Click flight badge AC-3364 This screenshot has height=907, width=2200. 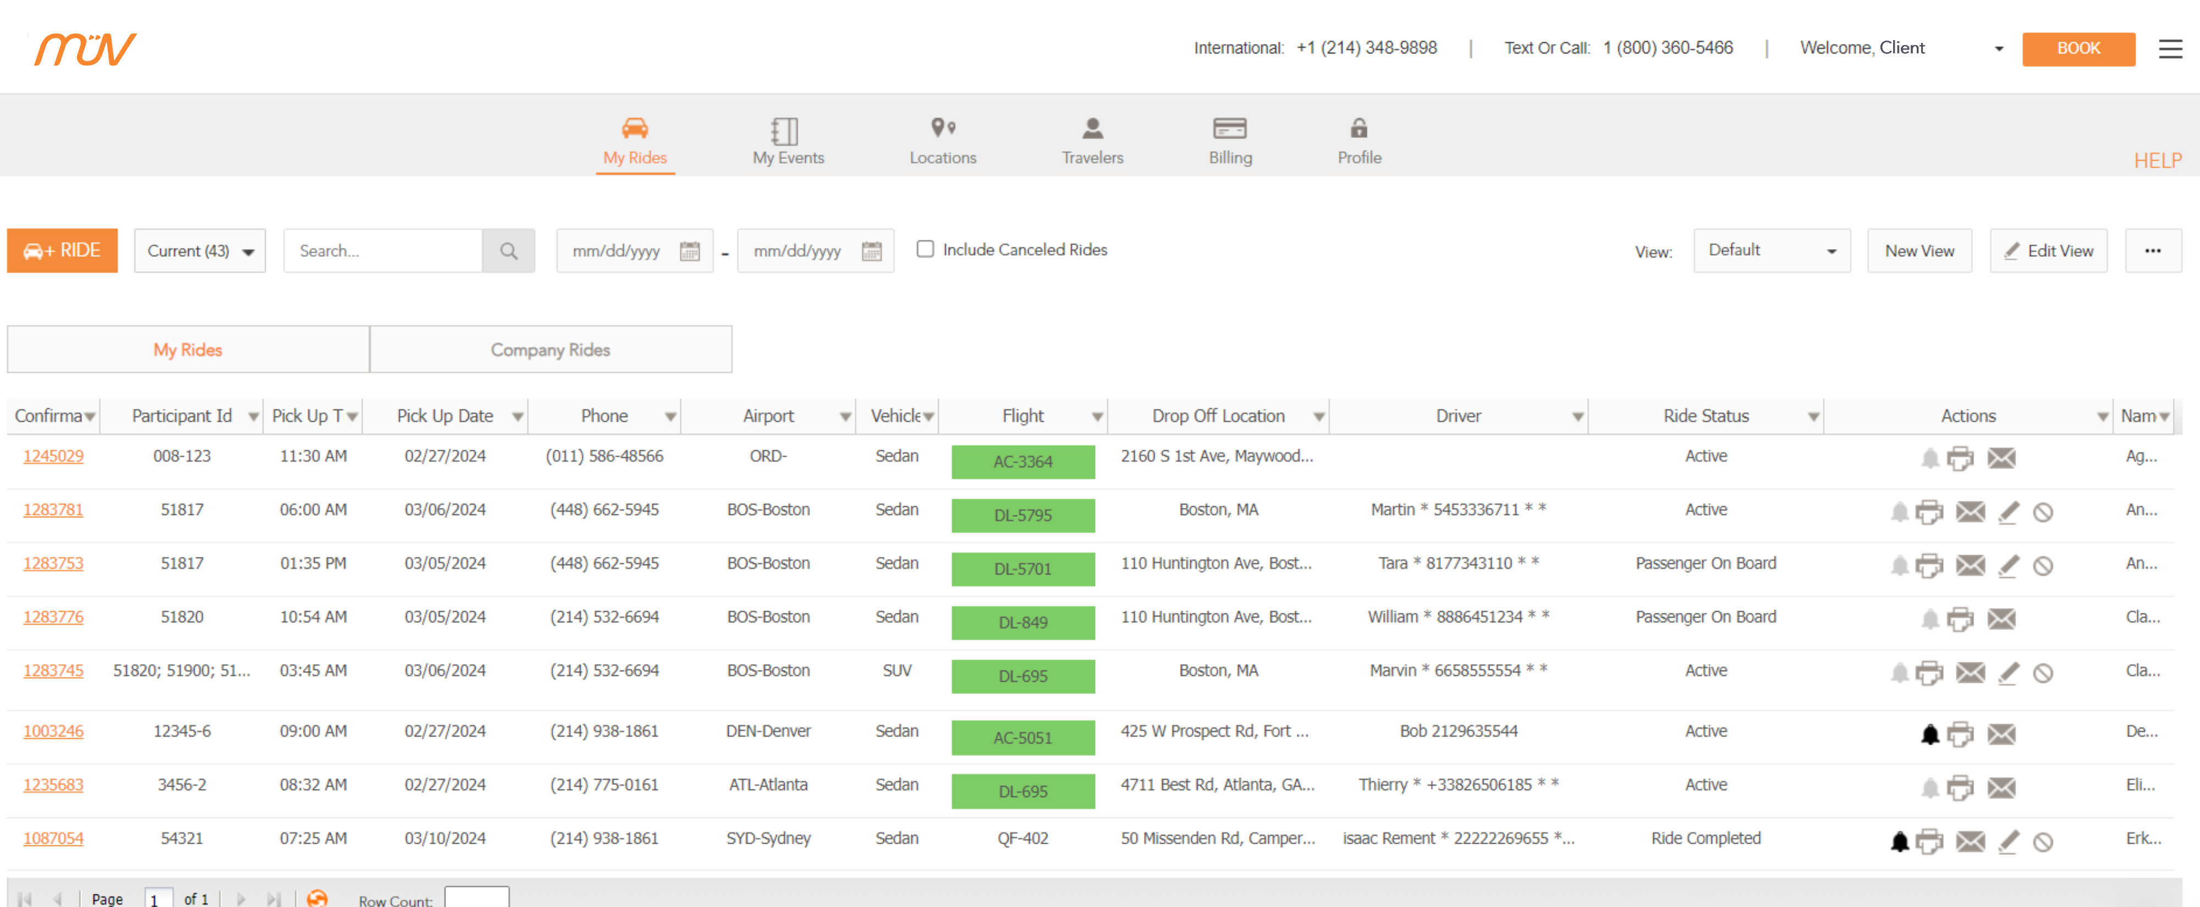1023,462
